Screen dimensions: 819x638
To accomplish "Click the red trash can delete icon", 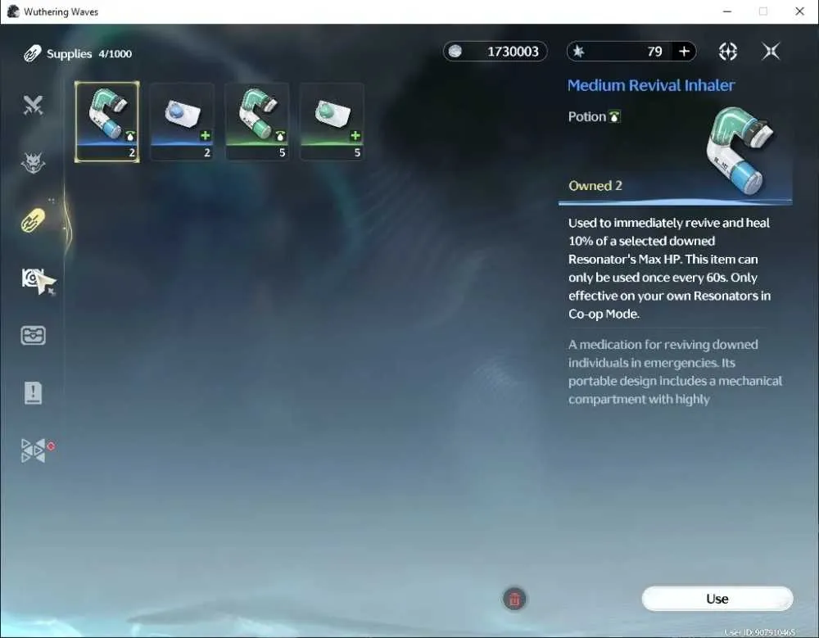I will tap(514, 599).
